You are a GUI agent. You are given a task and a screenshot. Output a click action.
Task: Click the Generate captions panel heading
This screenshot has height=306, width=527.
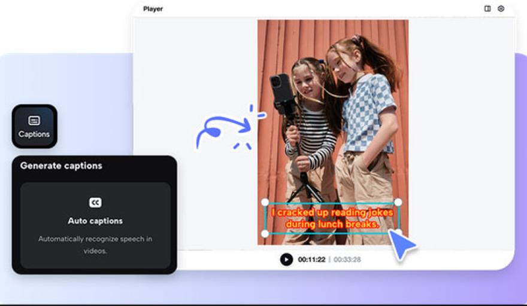tap(61, 166)
